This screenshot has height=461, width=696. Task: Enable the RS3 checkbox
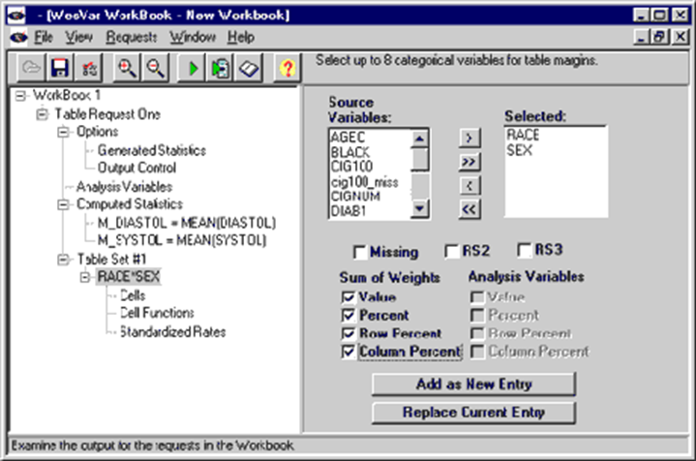[x=525, y=250]
